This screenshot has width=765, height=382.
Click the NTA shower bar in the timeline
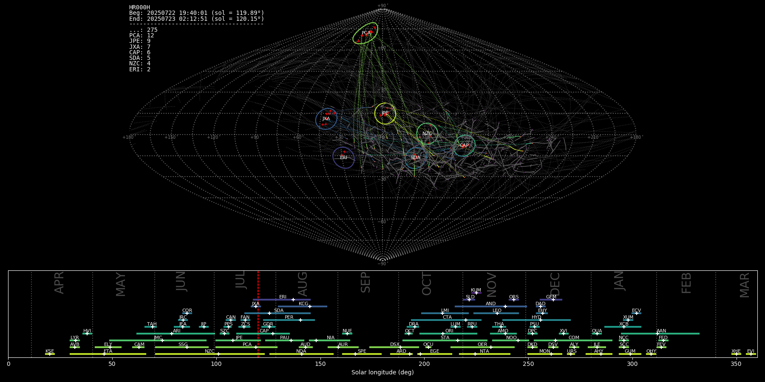[484, 354]
